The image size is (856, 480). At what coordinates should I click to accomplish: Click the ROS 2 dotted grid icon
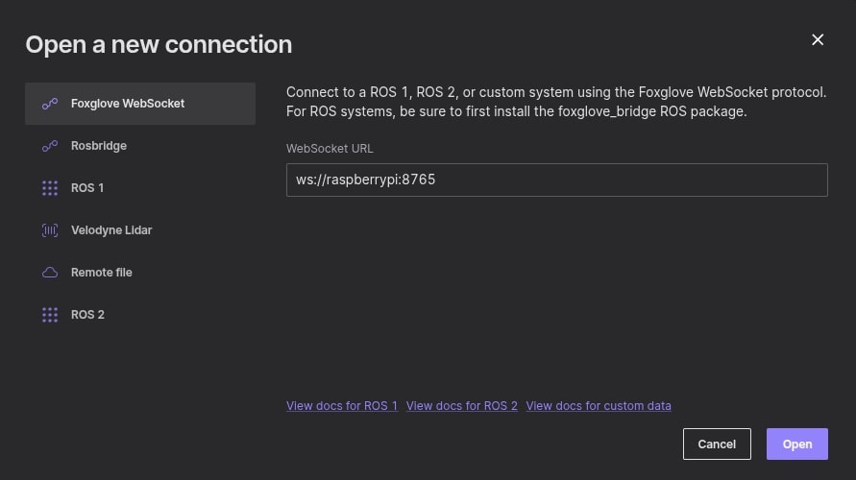[50, 315]
